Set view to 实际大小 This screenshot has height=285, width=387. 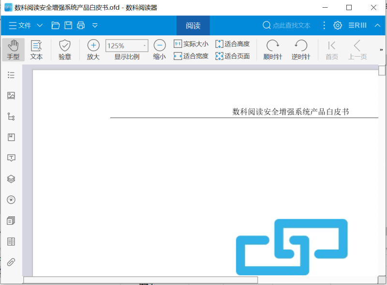click(191, 44)
